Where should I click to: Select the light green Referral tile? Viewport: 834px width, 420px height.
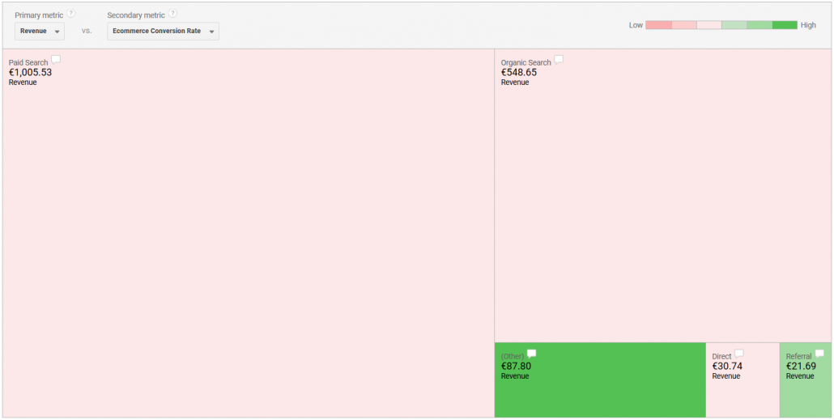(806, 380)
